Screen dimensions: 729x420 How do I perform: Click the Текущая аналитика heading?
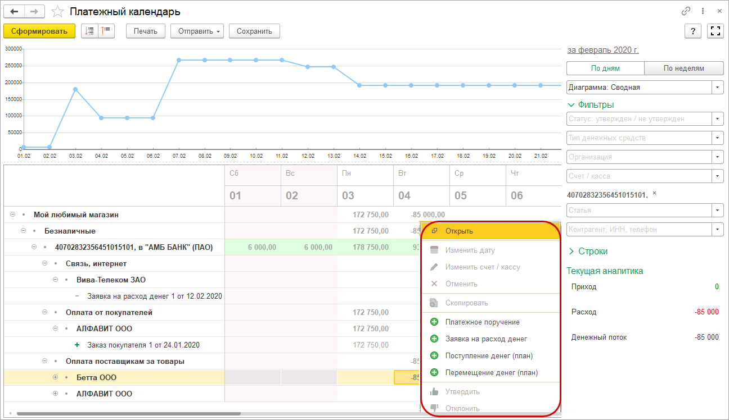605,271
